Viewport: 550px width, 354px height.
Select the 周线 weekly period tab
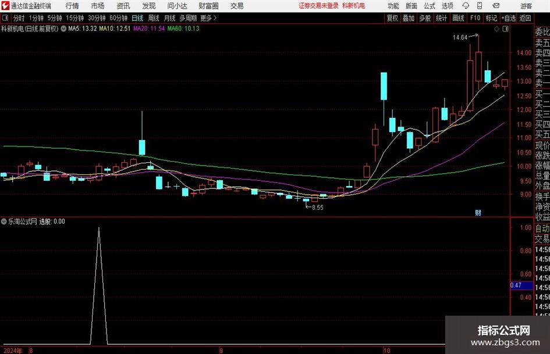point(153,18)
